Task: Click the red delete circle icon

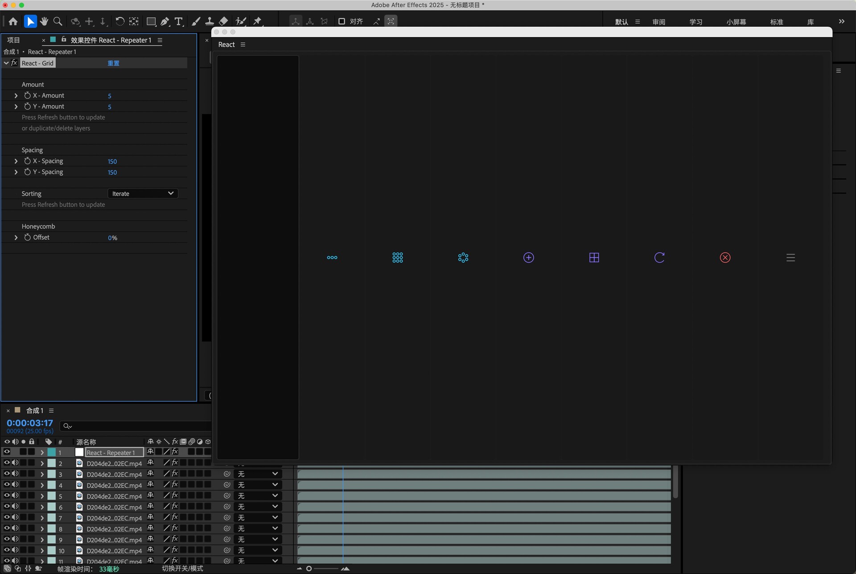Action: click(x=725, y=258)
